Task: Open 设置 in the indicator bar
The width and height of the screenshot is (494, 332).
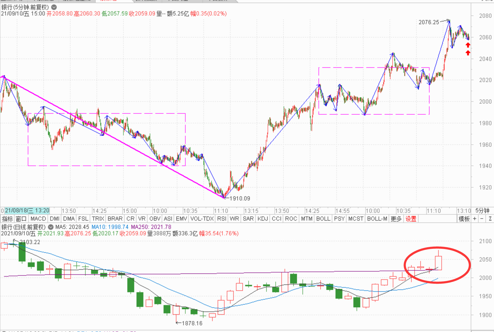Action: pos(411,219)
